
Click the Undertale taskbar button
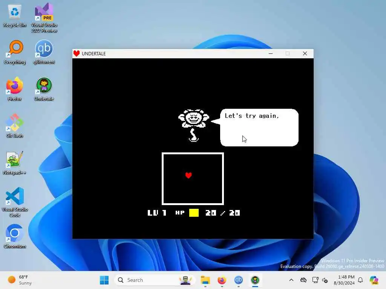click(x=255, y=280)
